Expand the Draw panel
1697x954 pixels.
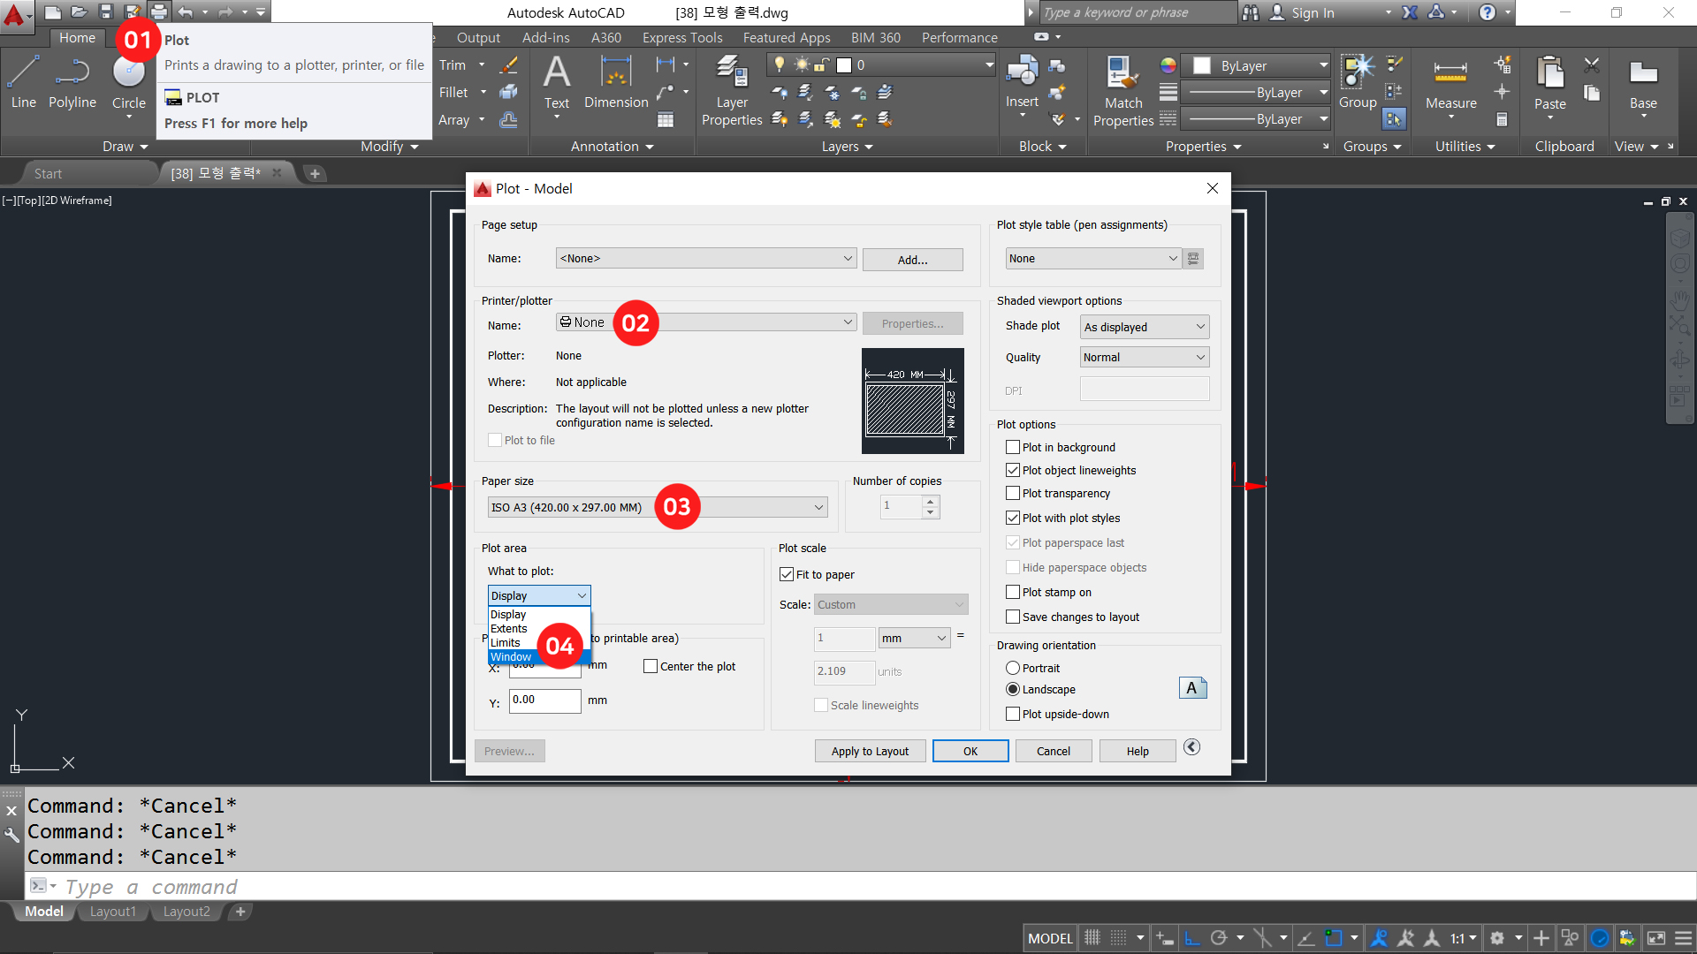(125, 147)
